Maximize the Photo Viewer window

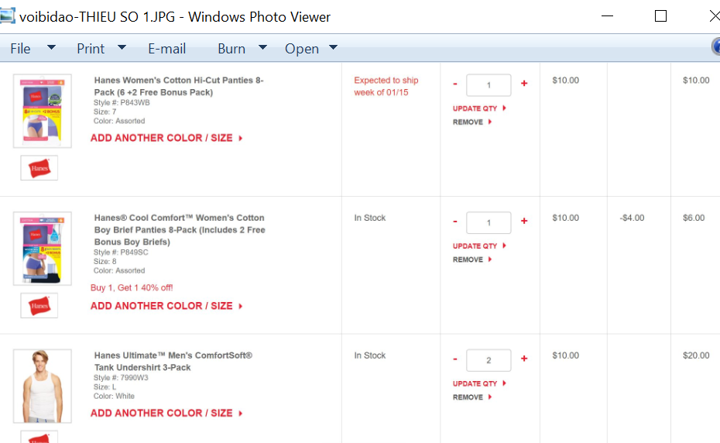pos(660,16)
